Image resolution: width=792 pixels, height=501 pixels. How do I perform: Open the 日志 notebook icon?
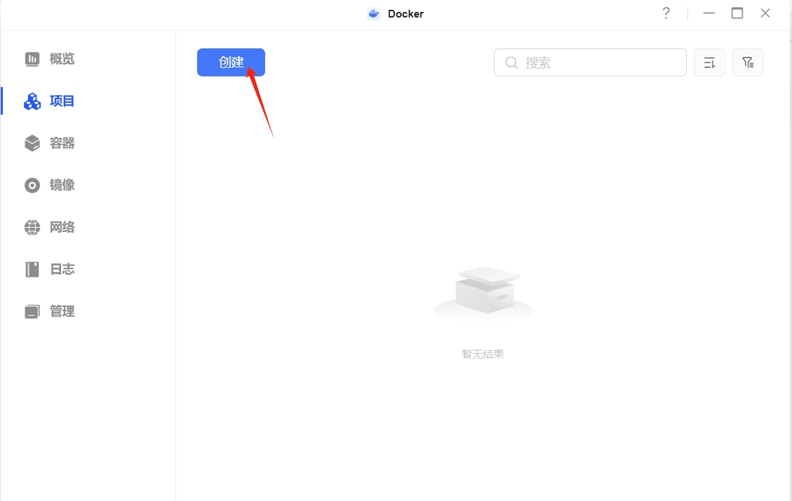32,270
